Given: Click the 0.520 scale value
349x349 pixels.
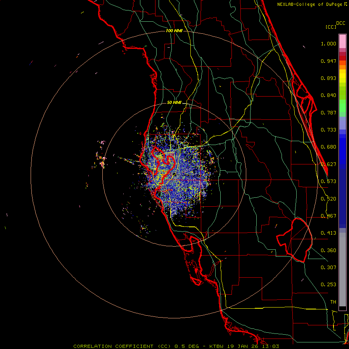Looking at the screenshot, I should tap(328, 199).
